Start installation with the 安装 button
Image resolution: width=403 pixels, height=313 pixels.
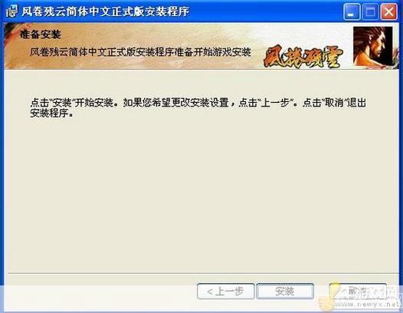pyautogui.click(x=285, y=292)
